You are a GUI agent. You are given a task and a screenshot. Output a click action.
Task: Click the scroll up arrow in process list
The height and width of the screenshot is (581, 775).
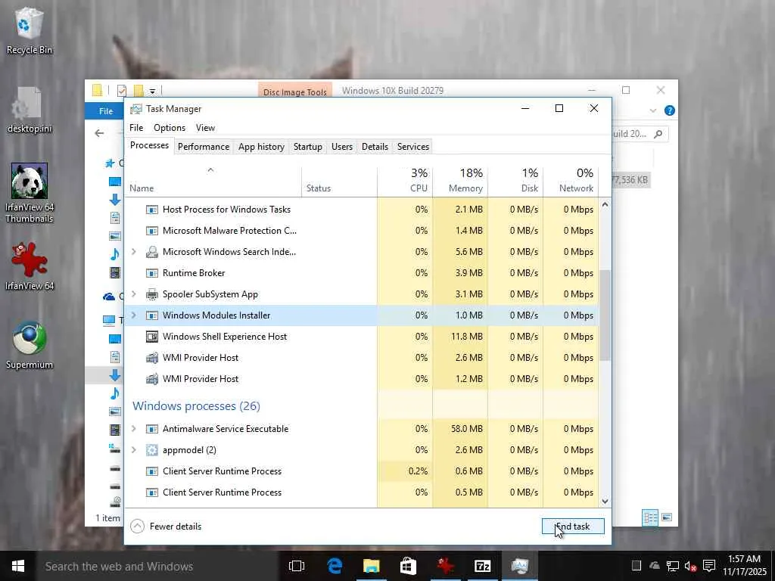pyautogui.click(x=605, y=204)
